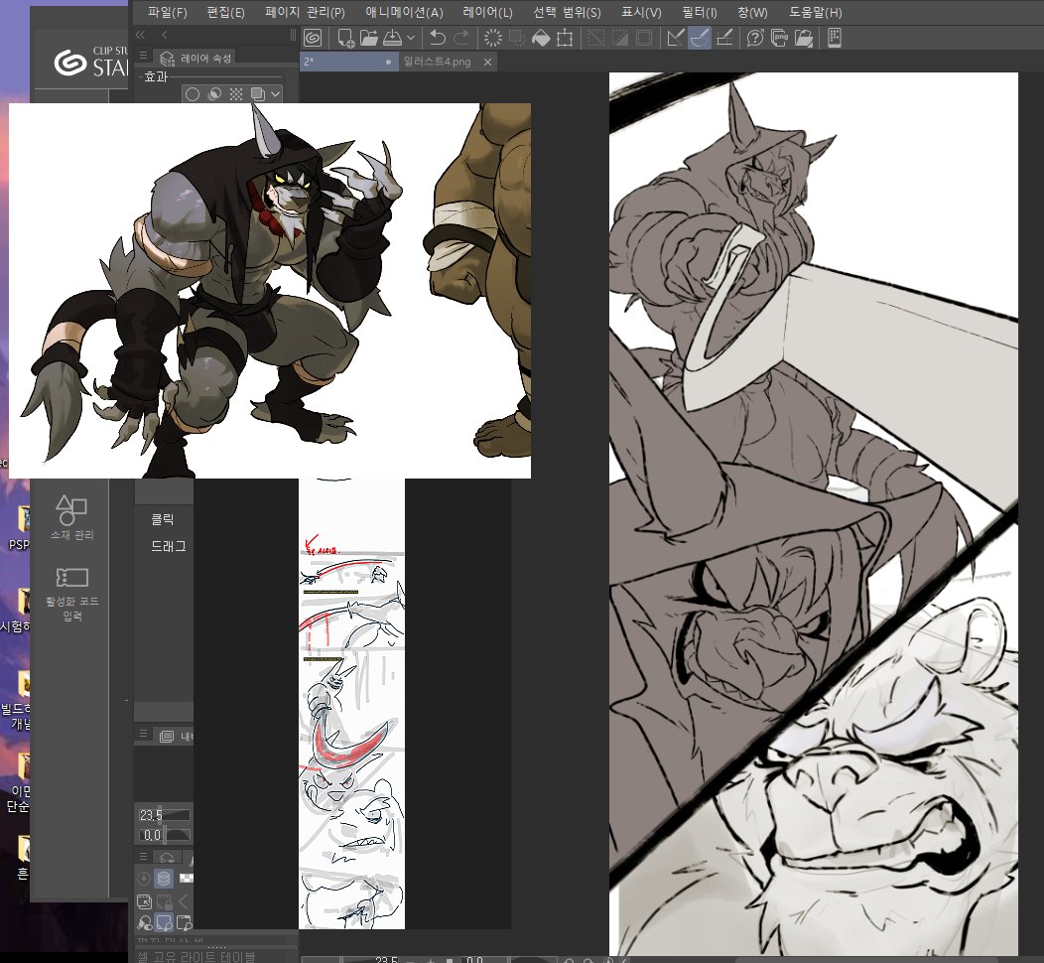Click the Redo arrow icon
1044x963 pixels.
(x=461, y=38)
